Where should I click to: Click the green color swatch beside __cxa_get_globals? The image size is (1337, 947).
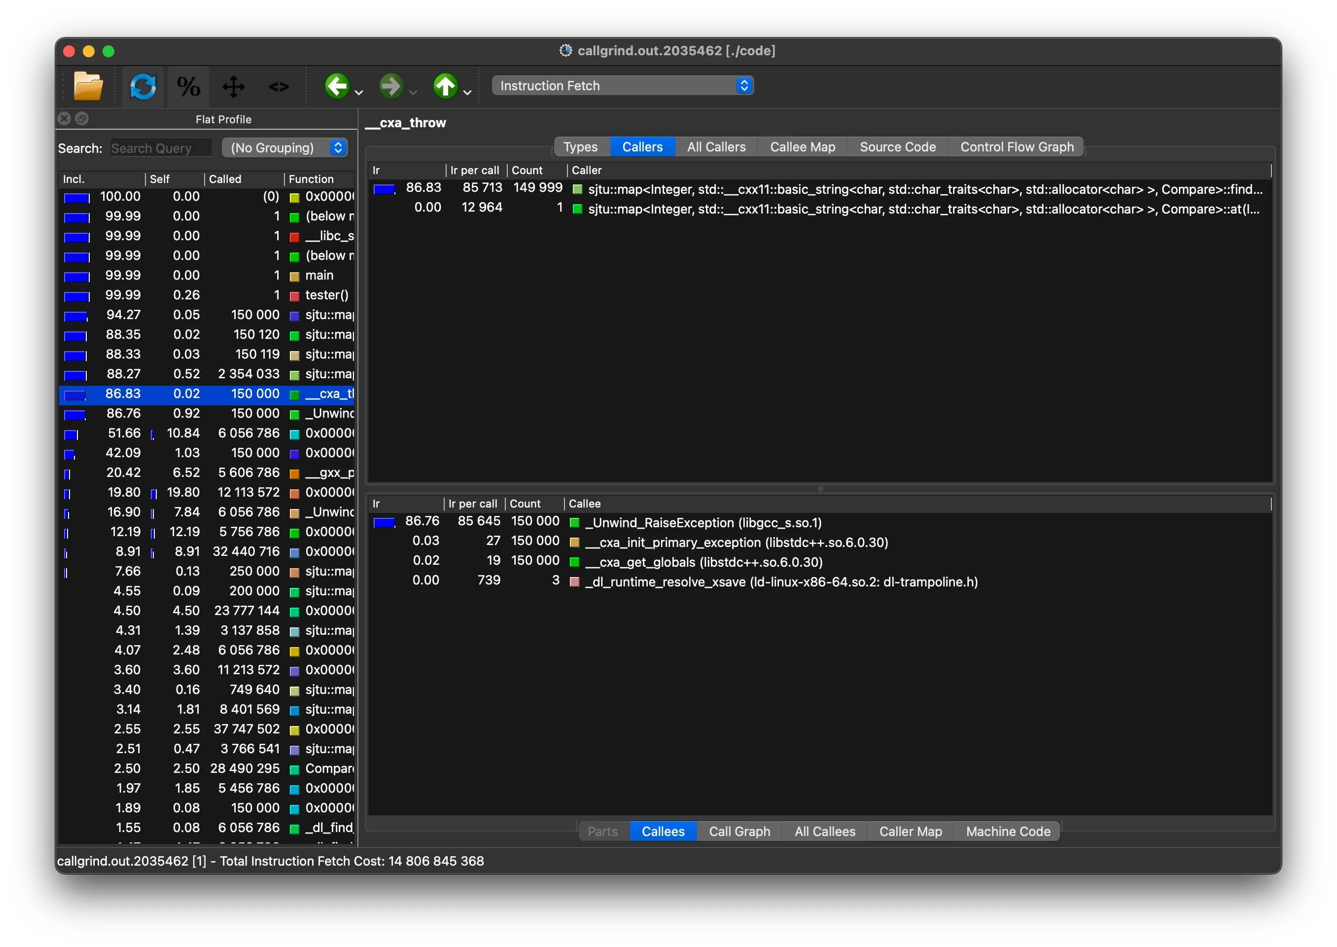[x=574, y=562]
